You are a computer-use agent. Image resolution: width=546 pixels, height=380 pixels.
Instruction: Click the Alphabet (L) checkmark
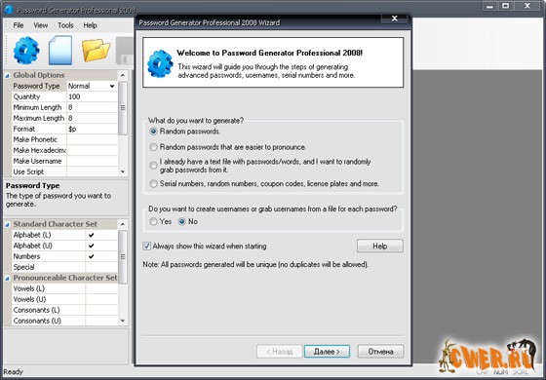[x=92, y=235]
